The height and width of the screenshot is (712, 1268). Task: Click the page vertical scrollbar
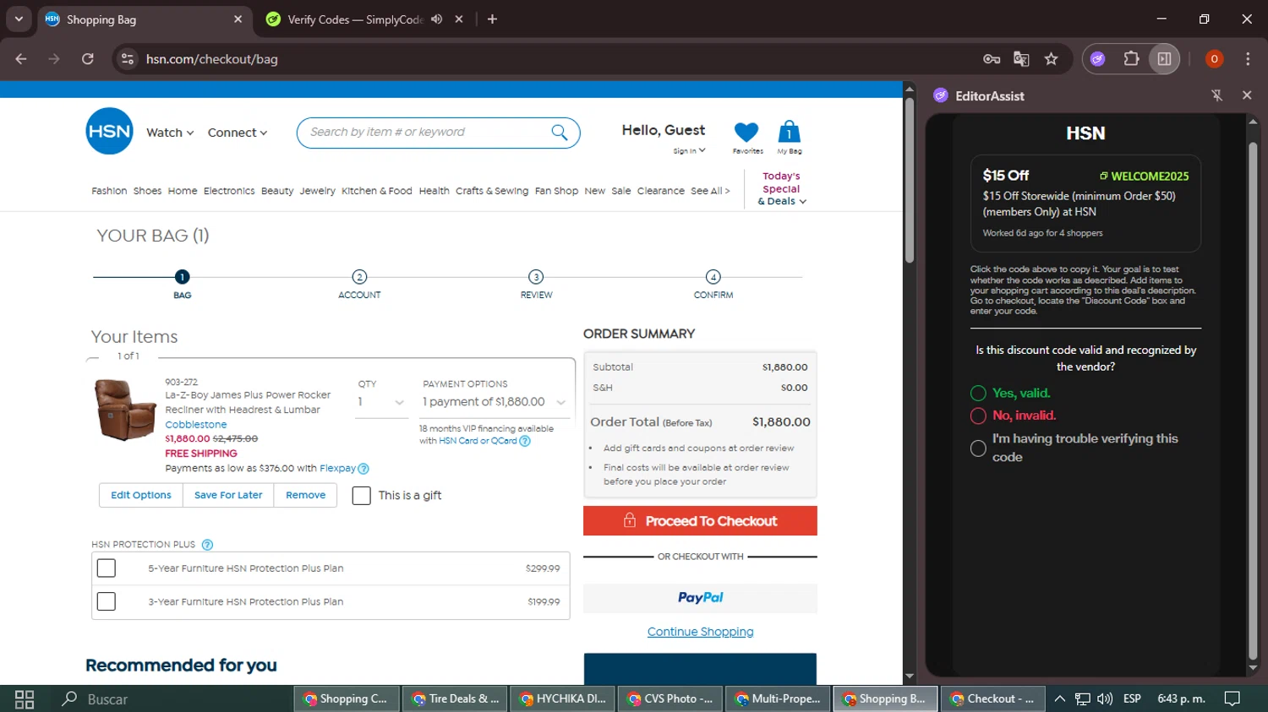(x=910, y=182)
